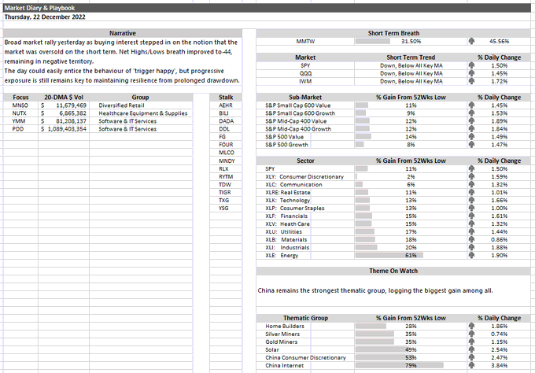
Task: Select the Narrative header cell
Action: click(123, 33)
